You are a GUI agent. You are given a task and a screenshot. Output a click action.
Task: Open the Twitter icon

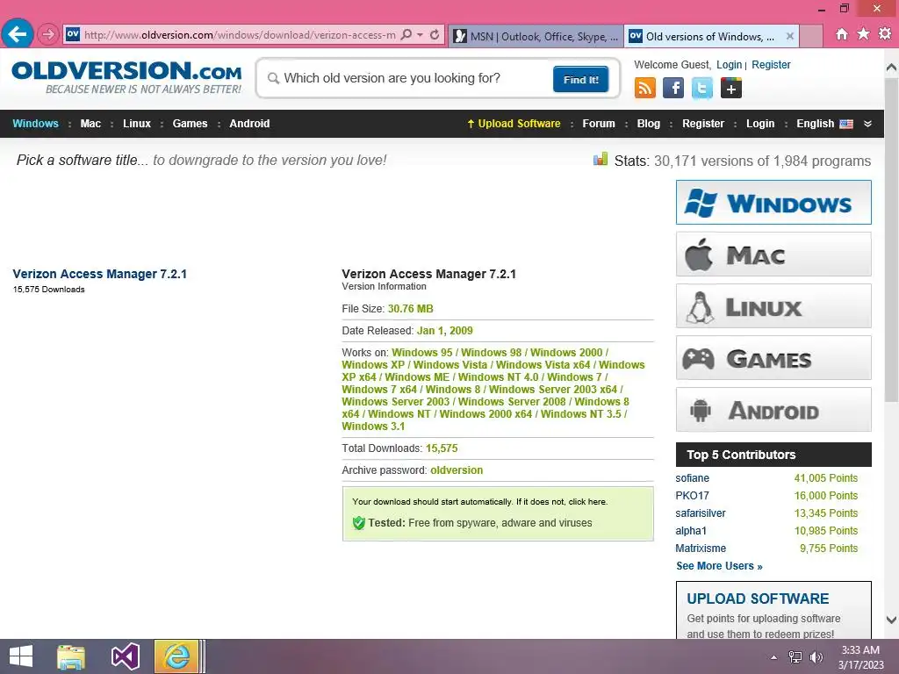(x=701, y=89)
